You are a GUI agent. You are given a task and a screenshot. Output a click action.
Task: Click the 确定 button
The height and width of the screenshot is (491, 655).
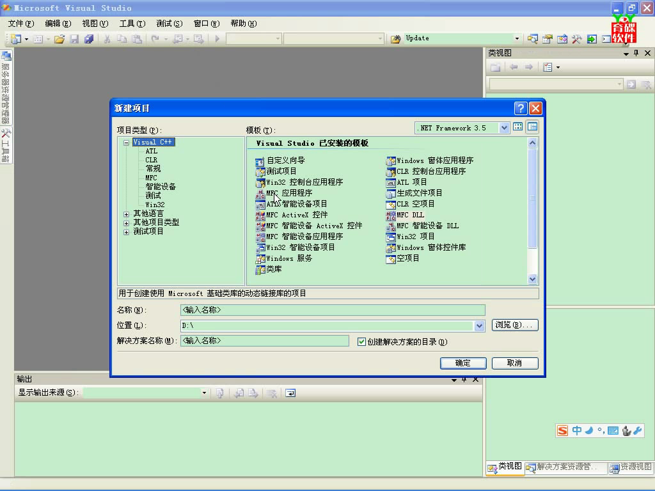pyautogui.click(x=463, y=363)
